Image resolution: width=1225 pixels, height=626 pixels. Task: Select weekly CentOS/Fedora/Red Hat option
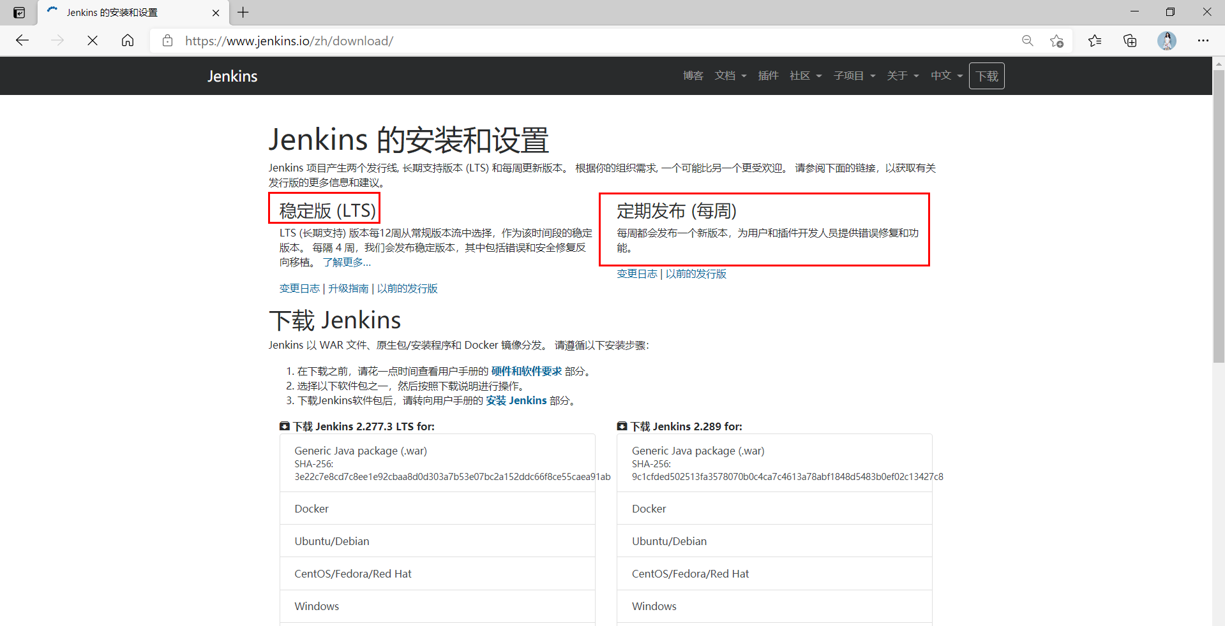coord(774,574)
